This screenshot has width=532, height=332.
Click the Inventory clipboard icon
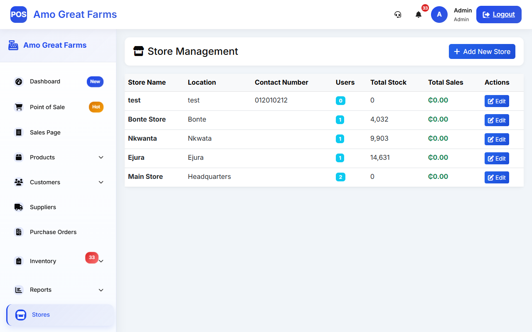tap(19, 261)
